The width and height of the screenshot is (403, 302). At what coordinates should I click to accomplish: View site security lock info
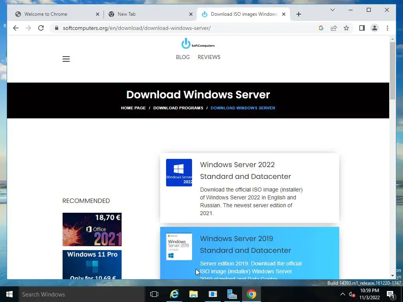coord(57,28)
